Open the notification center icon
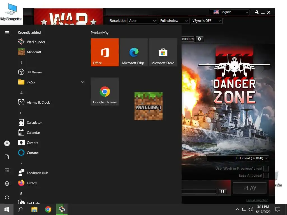Screen dimensions: 287x215 (x=278, y=209)
